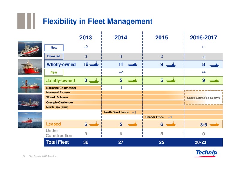Click the First Quarter 2015 Results footer
240x169 pixels.
click(42, 156)
